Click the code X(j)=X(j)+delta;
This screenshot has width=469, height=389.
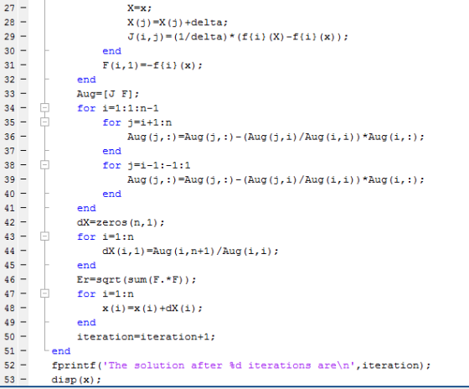178,23
